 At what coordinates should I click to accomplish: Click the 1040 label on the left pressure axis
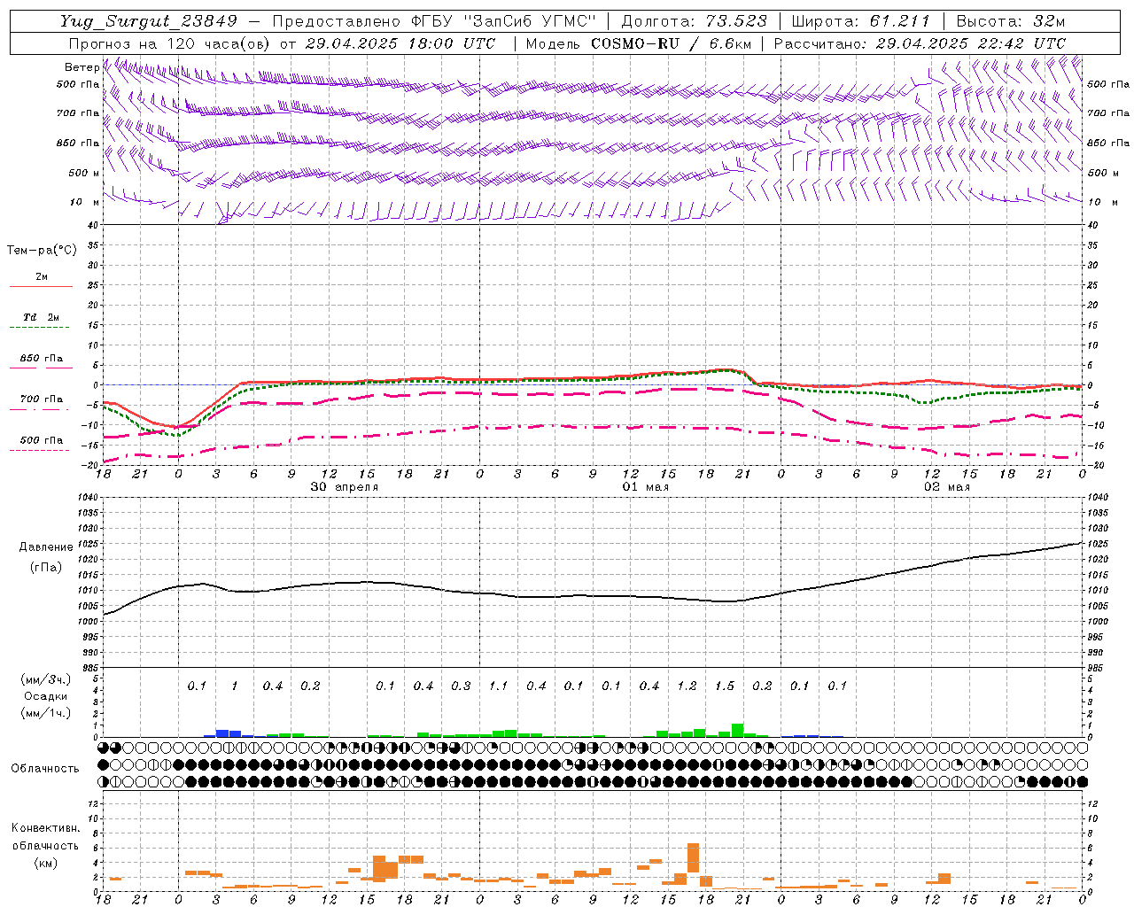click(x=89, y=498)
